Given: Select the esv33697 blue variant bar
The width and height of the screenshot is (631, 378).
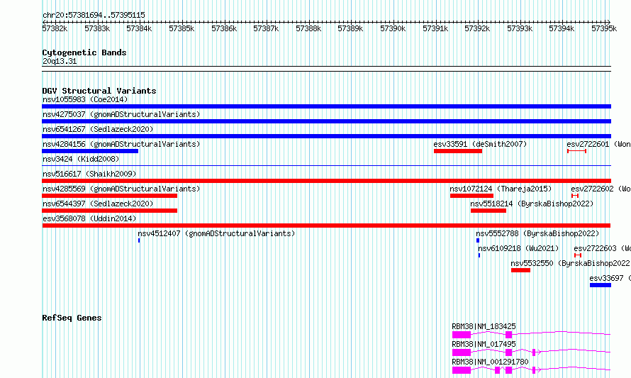Looking at the screenshot, I should click(601, 285).
